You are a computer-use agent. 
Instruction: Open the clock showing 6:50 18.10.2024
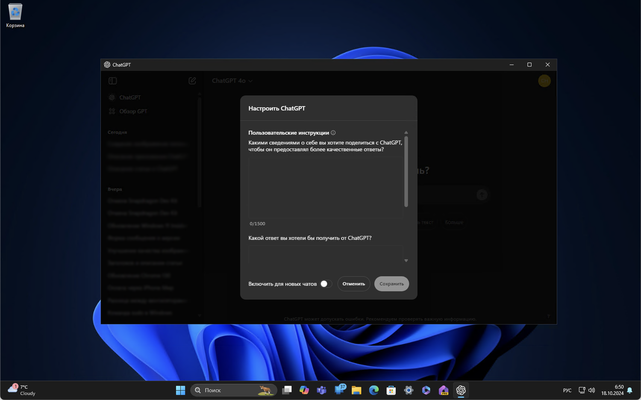tap(612, 390)
